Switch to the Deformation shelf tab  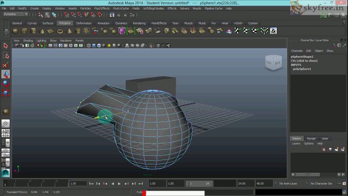84,23
